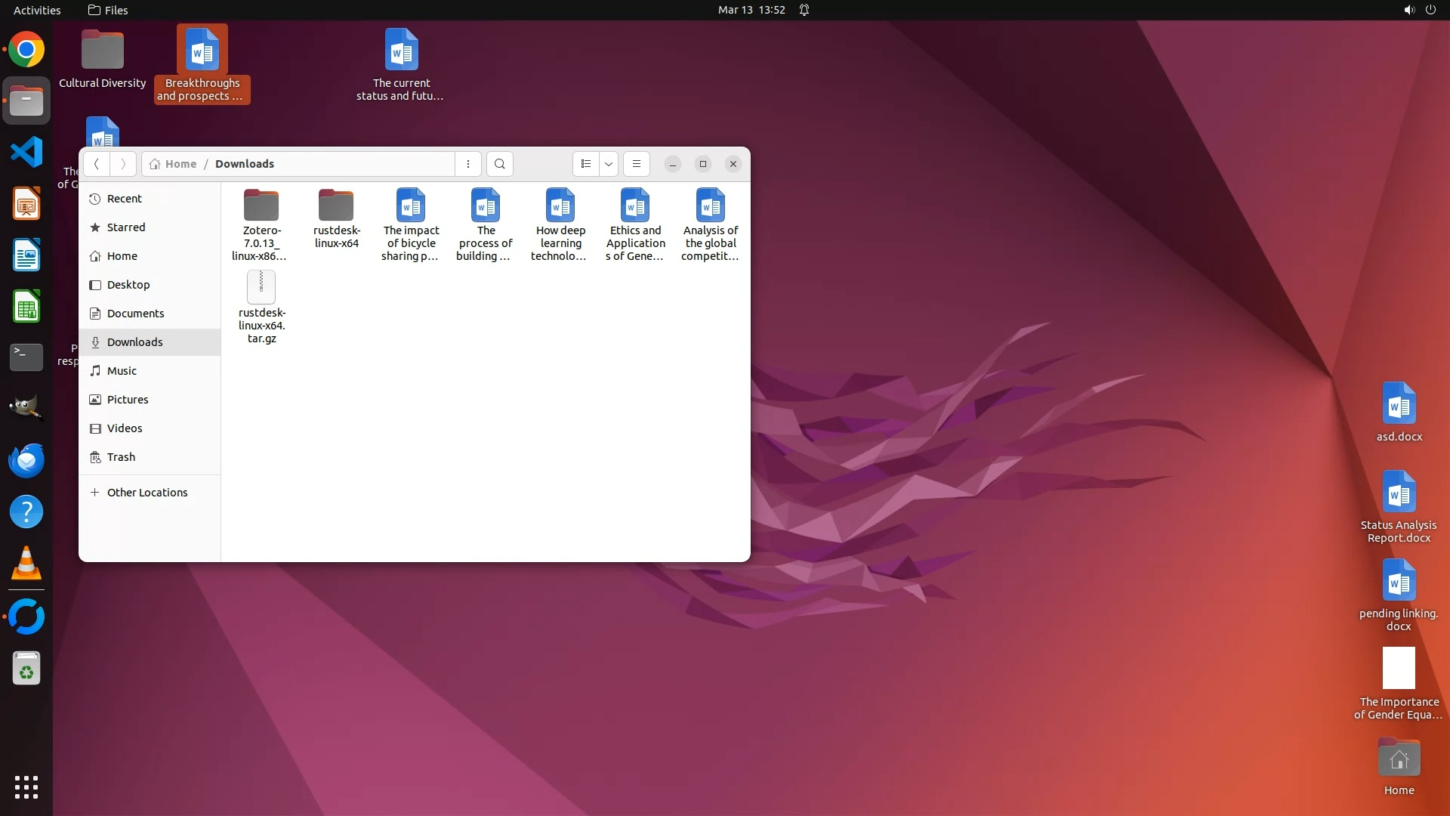Open the Files hamburger main menu
The height and width of the screenshot is (816, 1450).
pos(636,164)
